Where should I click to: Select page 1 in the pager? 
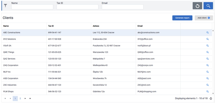[15, 98]
